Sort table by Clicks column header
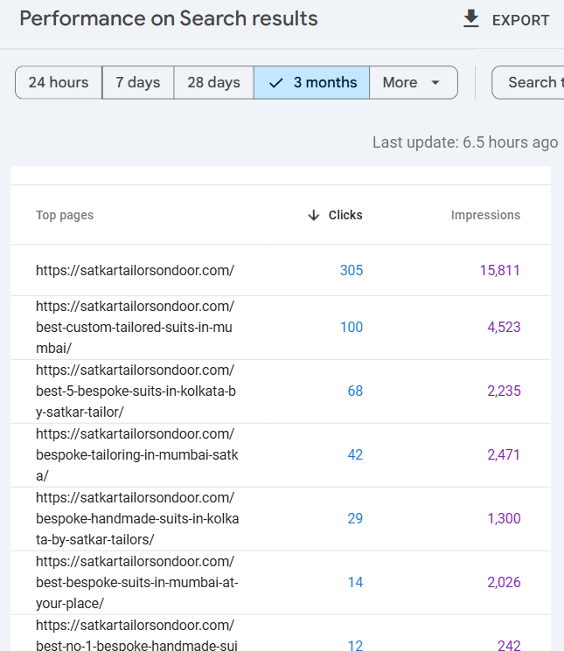Image resolution: width=564 pixels, height=651 pixels. [x=345, y=215]
